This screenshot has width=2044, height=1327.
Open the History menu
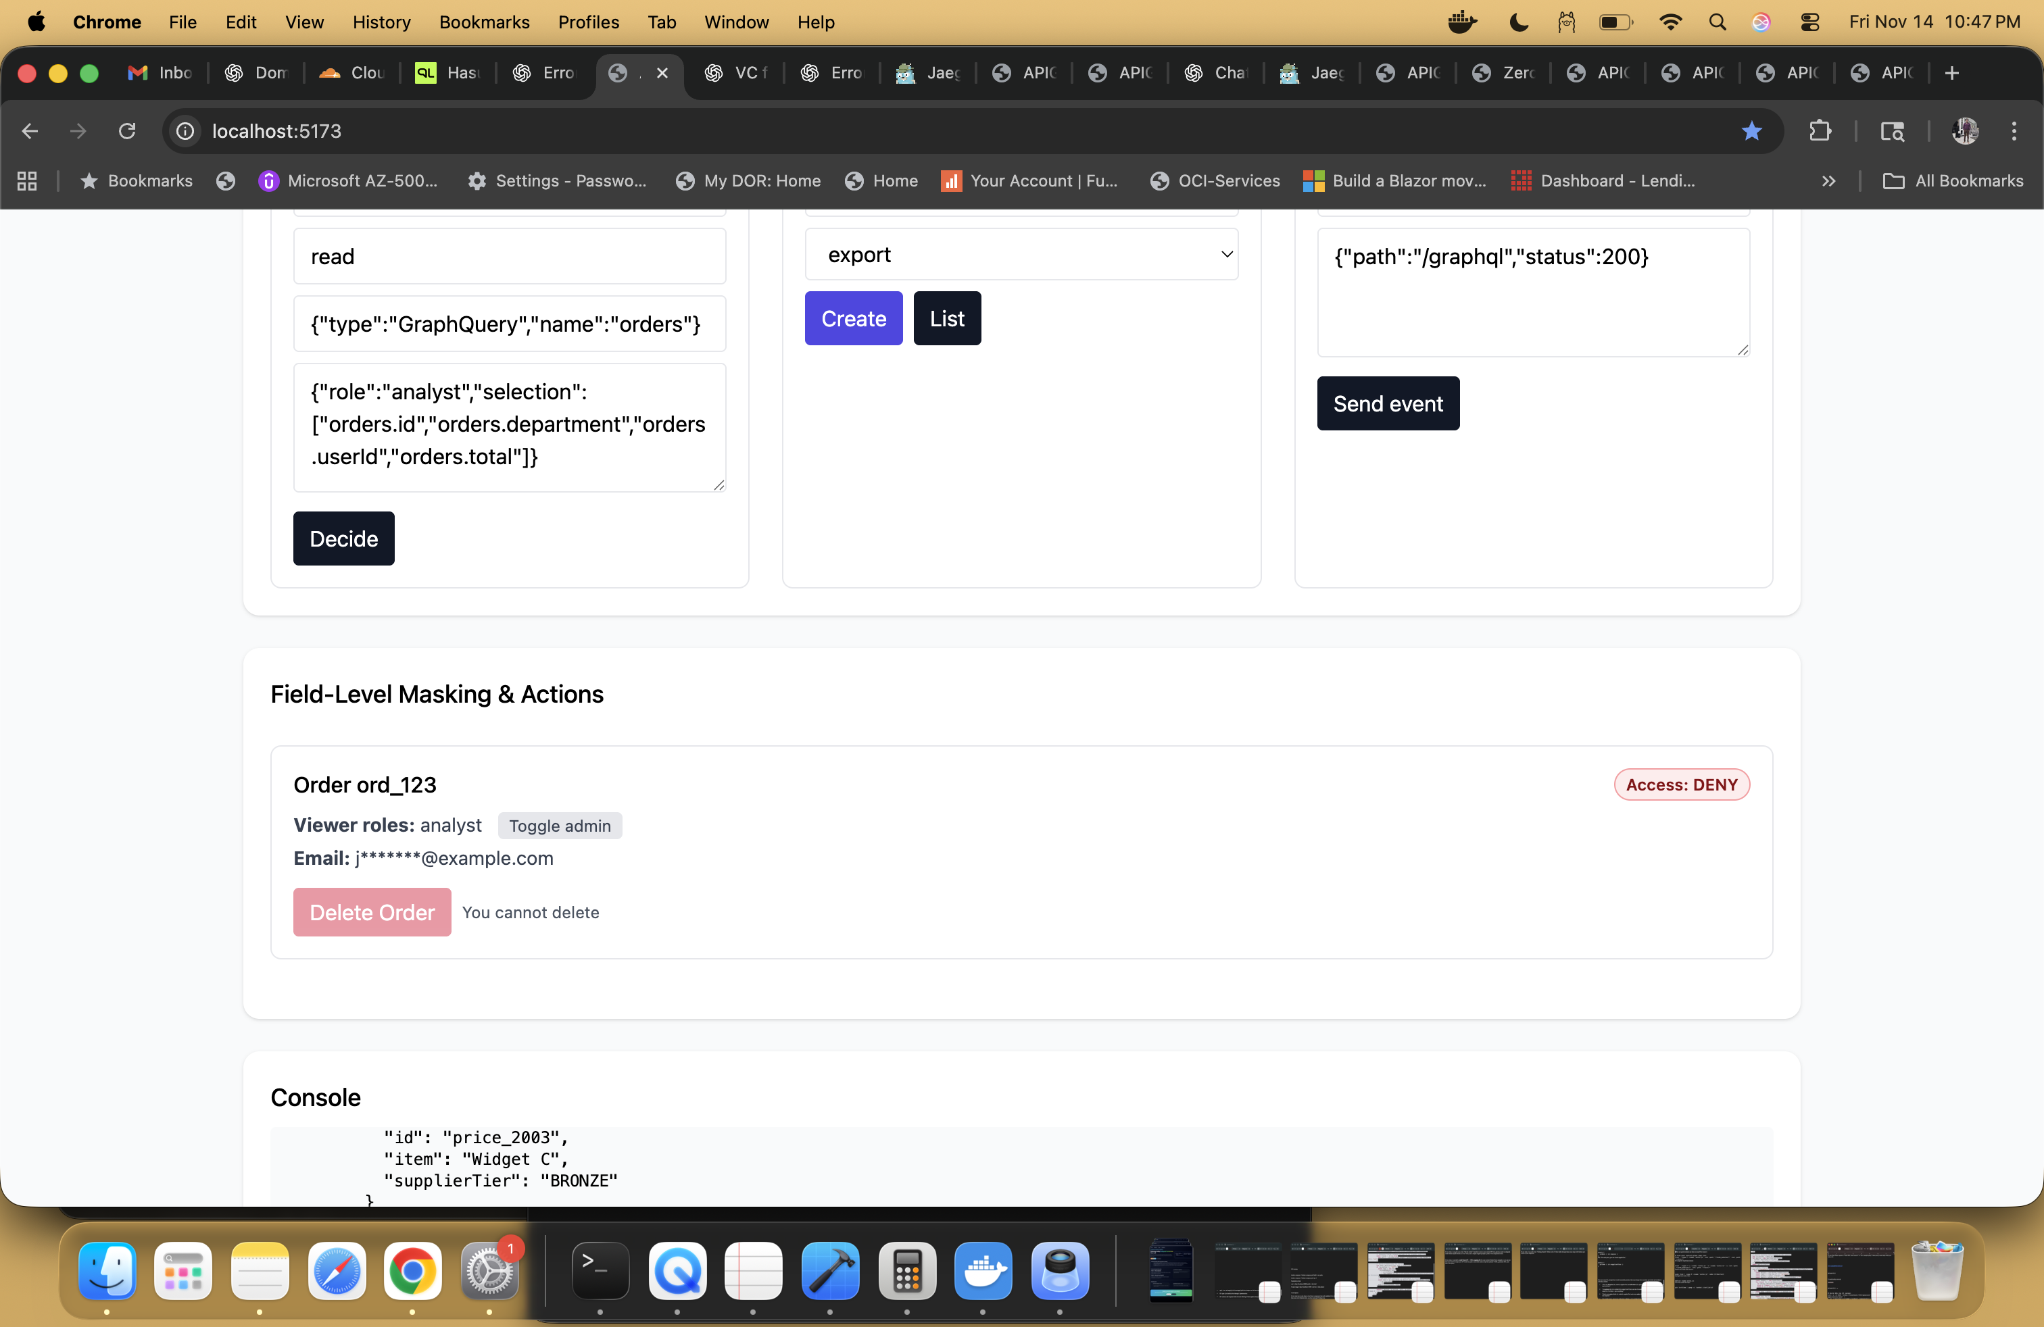pyautogui.click(x=381, y=22)
